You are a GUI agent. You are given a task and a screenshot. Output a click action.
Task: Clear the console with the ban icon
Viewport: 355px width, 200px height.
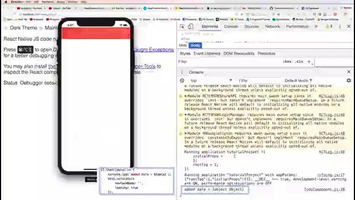[x=182, y=81]
